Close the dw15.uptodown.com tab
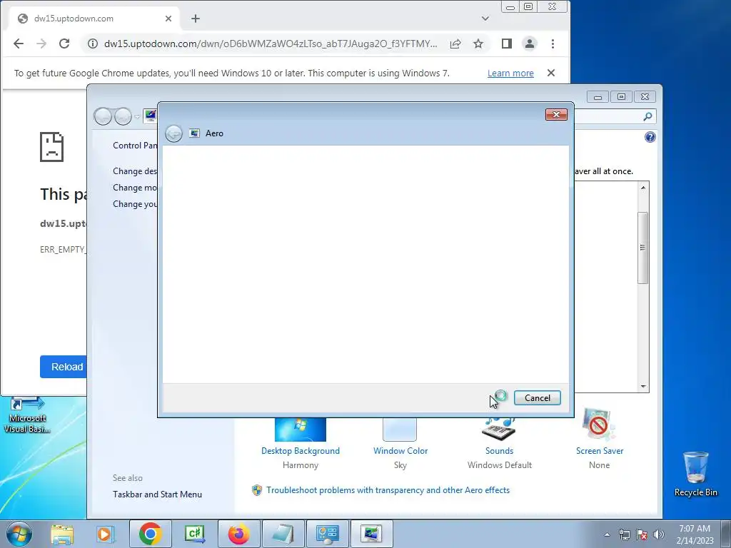731x548 pixels. [x=168, y=19]
